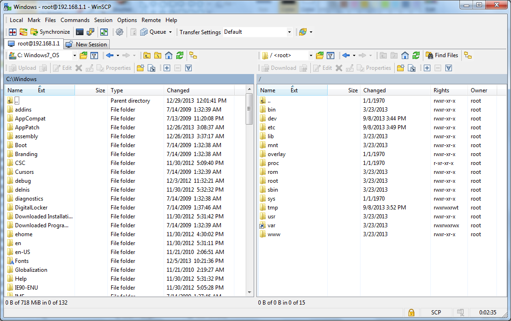The image size is (511, 321).
Task: Click the plus select-files icon in remote panel
Action: (427, 68)
